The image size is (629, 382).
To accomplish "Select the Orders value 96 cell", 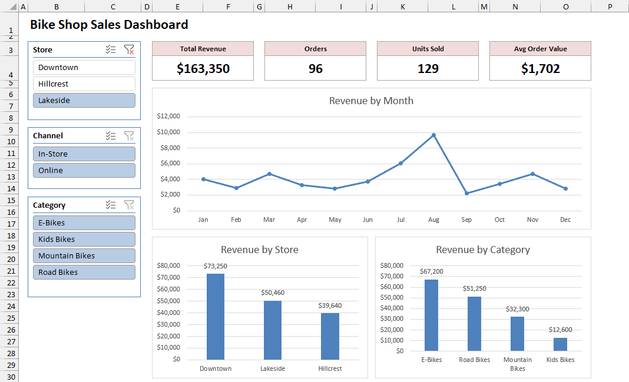I will point(315,68).
